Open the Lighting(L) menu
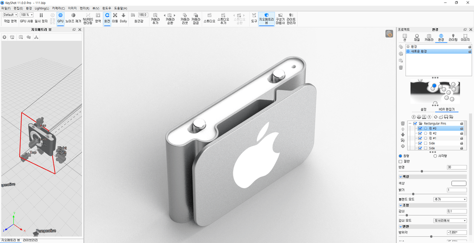The height and width of the screenshot is (243, 474). (x=41, y=8)
